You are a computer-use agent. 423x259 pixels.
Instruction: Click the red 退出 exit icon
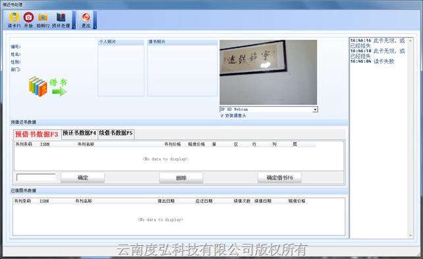(86, 18)
